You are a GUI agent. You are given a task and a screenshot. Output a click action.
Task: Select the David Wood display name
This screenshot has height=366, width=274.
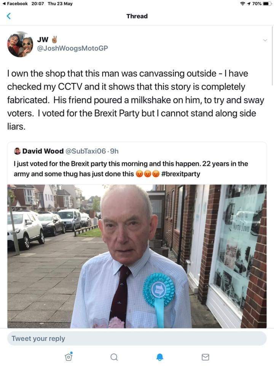(43, 151)
